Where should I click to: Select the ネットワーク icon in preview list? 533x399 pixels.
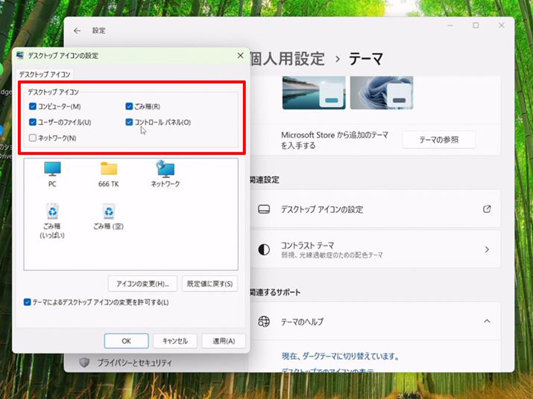point(165,170)
